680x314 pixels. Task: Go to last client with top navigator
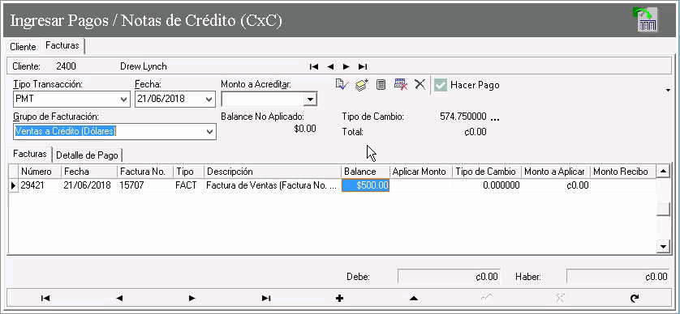pyautogui.click(x=363, y=66)
